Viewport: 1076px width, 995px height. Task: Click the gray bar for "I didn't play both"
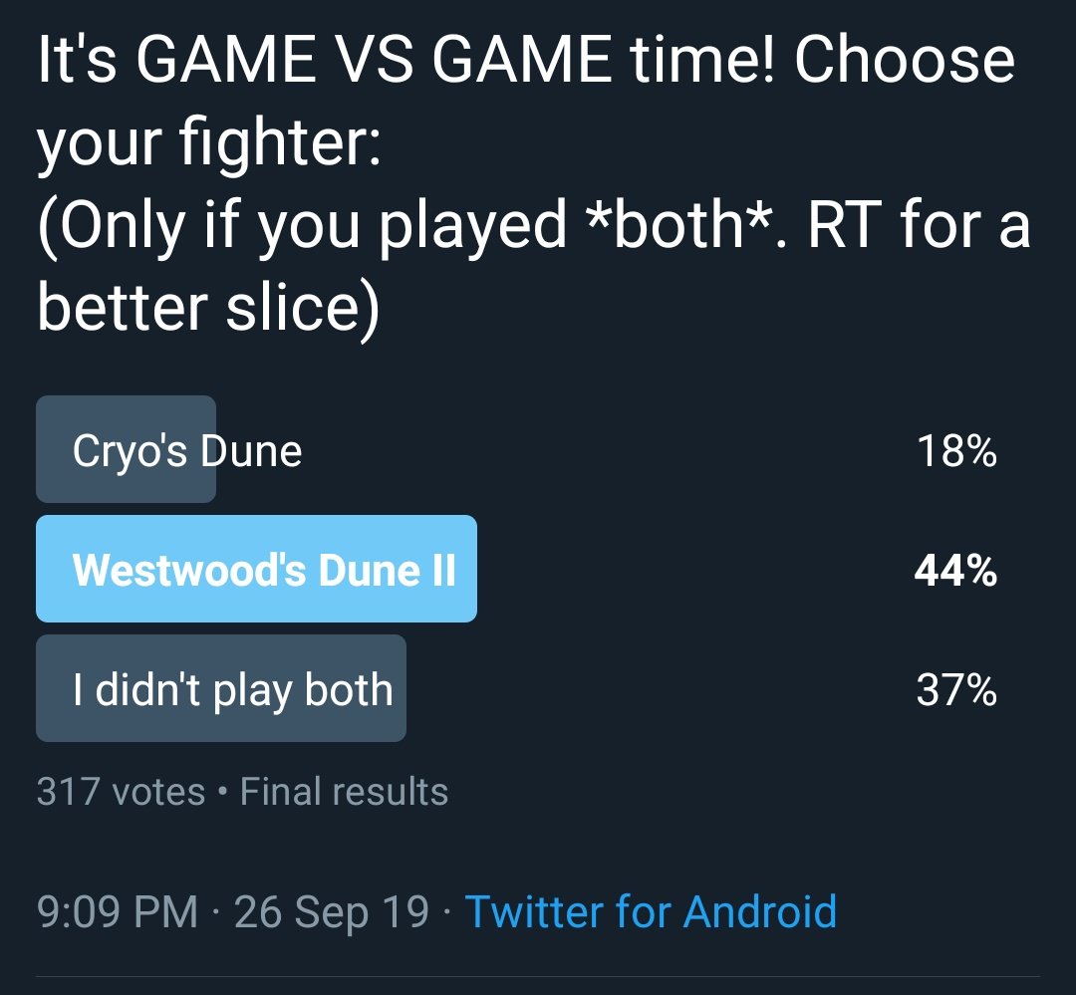pos(221,688)
